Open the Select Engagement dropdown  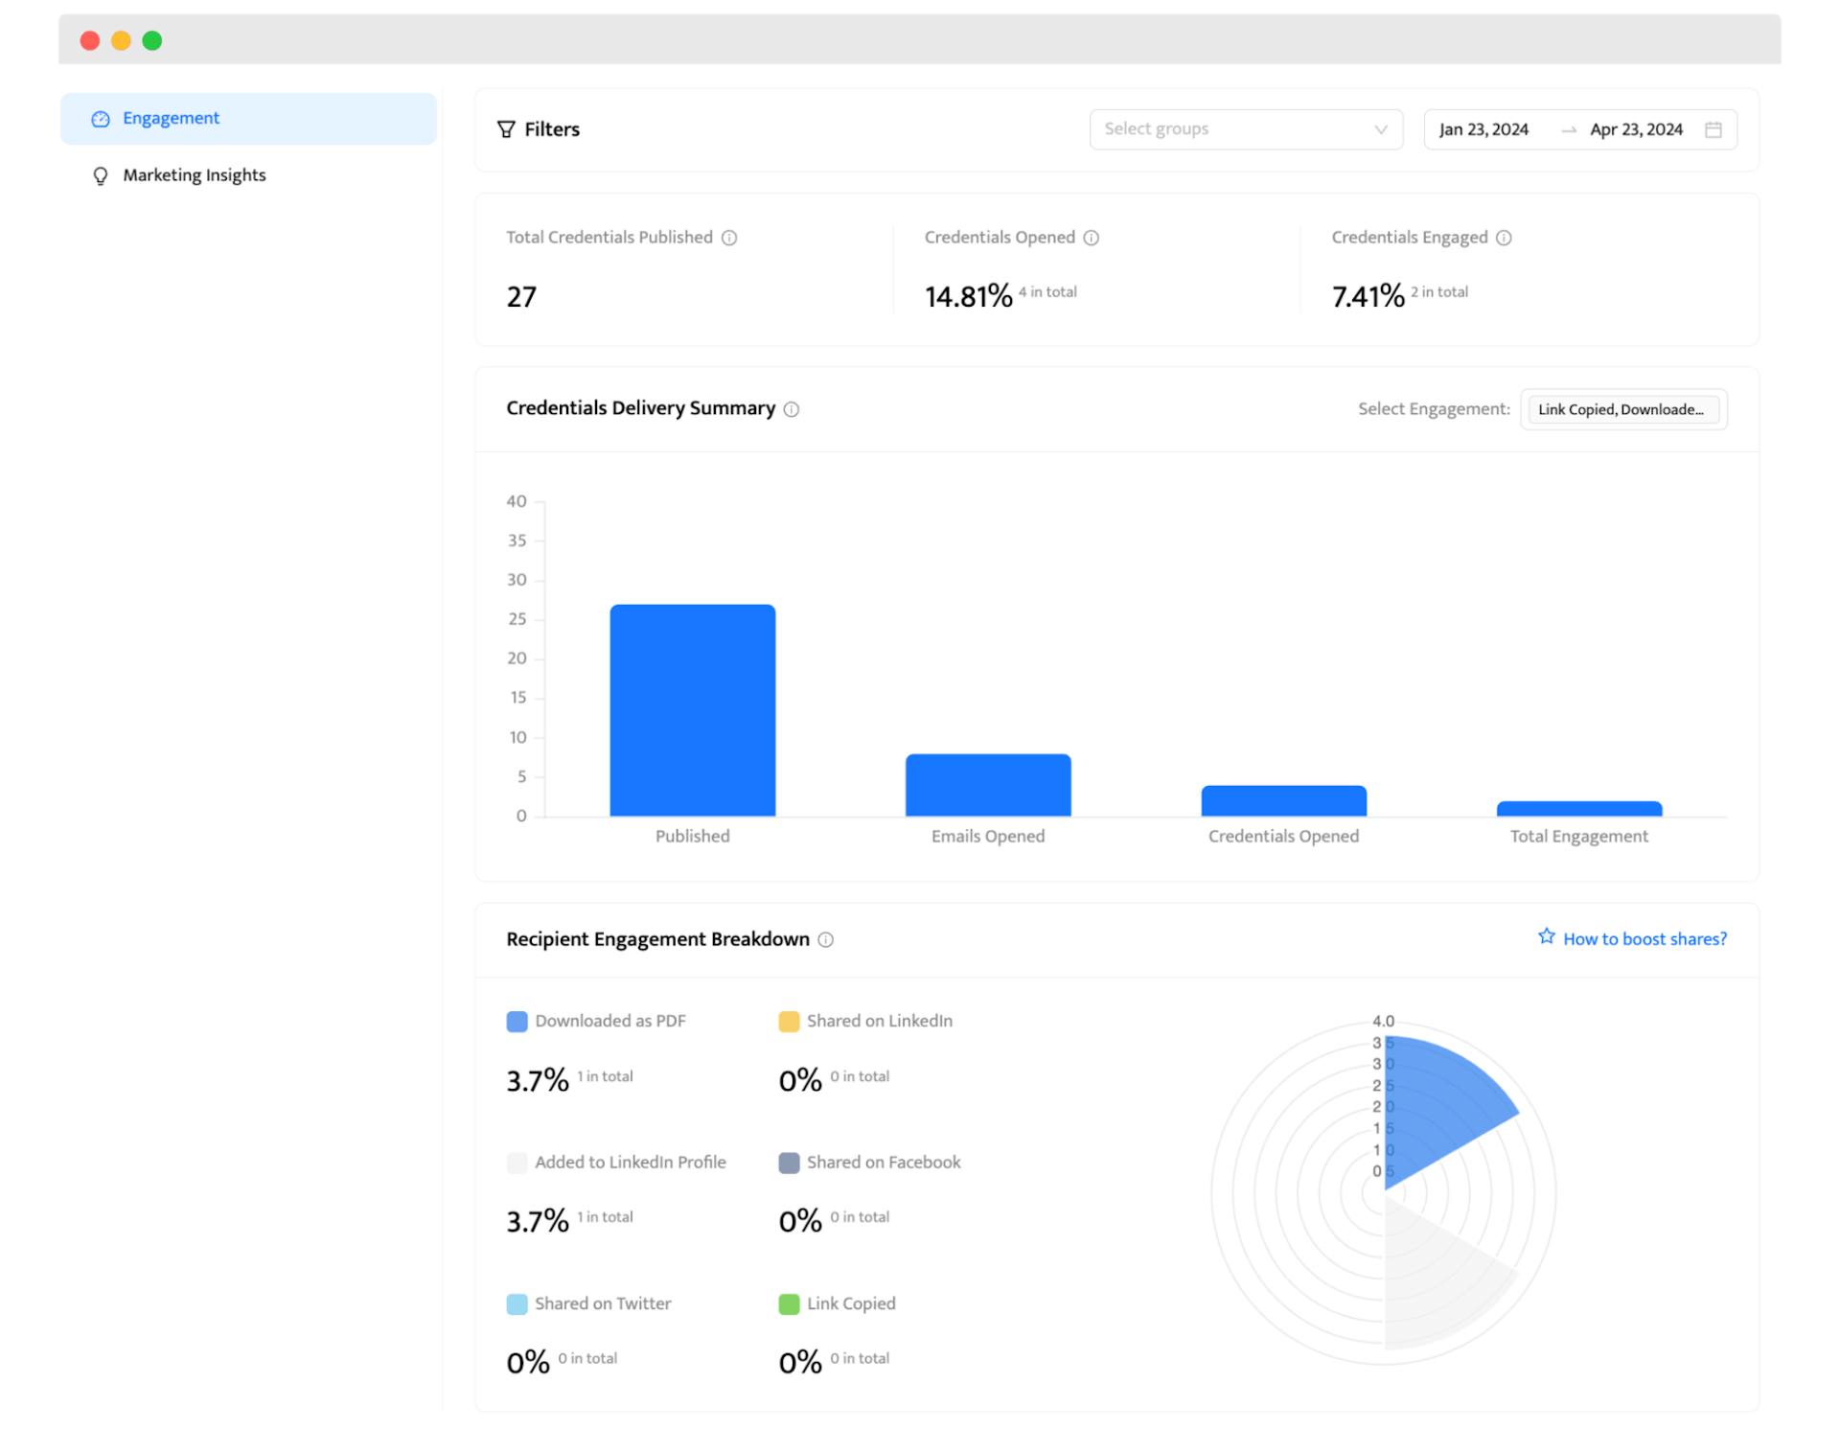pyautogui.click(x=1622, y=409)
